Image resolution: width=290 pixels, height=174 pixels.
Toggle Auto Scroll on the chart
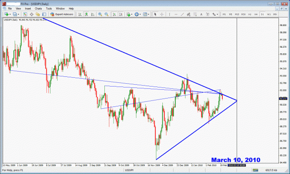(x=115, y=14)
